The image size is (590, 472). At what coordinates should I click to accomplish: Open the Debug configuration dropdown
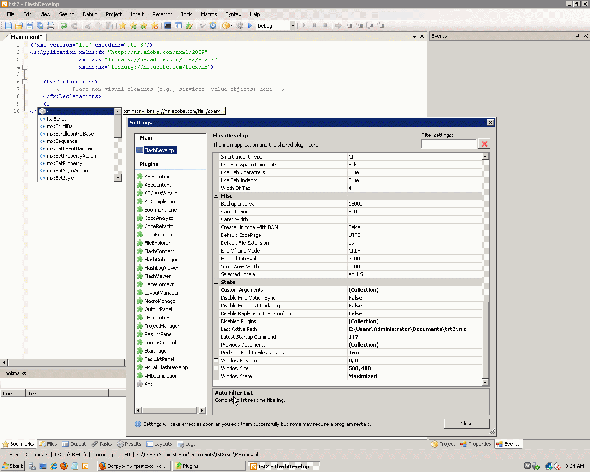coord(293,26)
